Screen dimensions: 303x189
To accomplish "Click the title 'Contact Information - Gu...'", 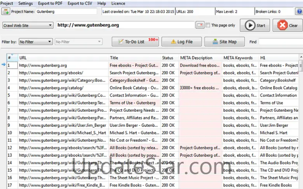I will pyautogui.click(x=135, y=95).
